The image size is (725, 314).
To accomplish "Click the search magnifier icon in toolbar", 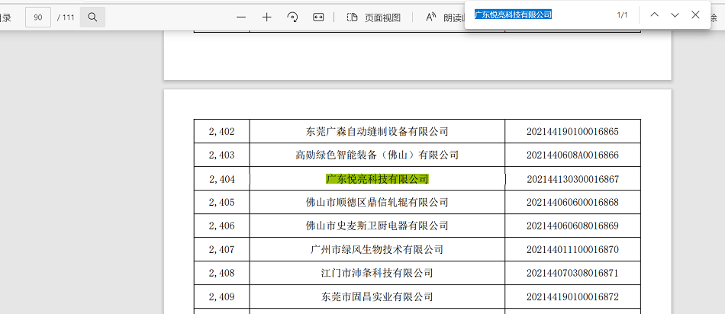I will click(92, 17).
